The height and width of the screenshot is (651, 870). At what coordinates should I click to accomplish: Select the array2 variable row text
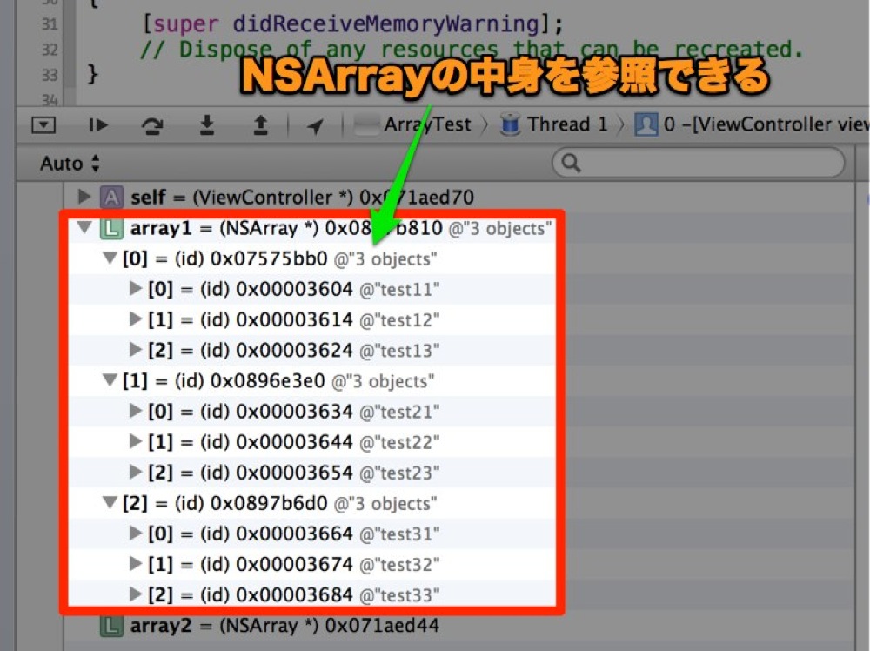284,626
